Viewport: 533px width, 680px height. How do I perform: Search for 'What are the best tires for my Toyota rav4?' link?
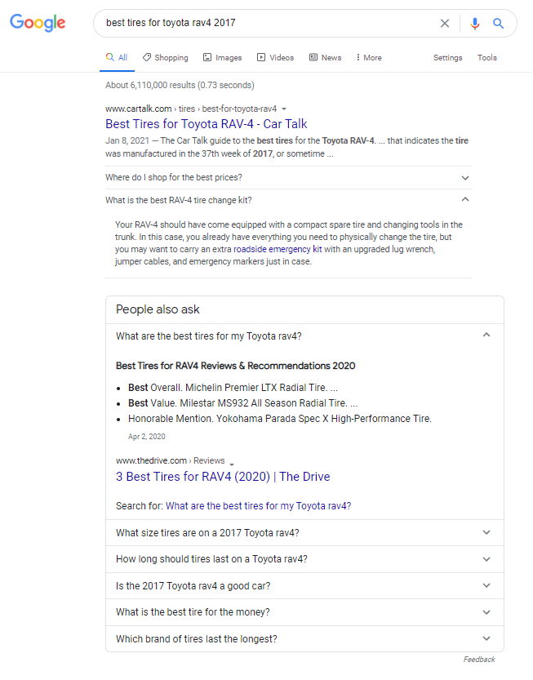pyautogui.click(x=259, y=506)
